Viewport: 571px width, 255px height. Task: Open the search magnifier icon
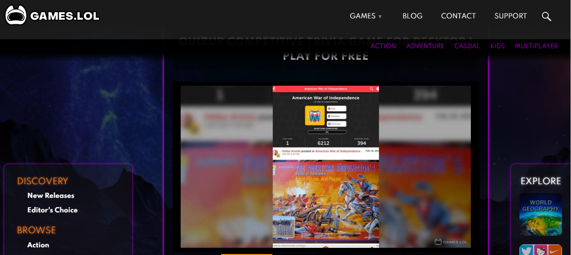coord(546,16)
